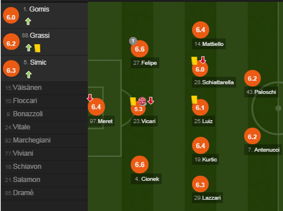Image resolution: width=283 pixels, height=211 pixels.
Task: Click Vicari's red substituted-off arrow
Action: 150,101
